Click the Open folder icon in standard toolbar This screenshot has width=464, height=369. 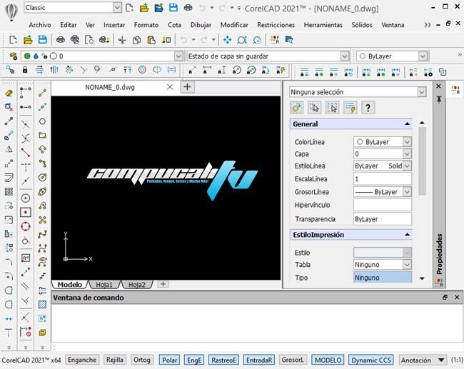point(28,40)
